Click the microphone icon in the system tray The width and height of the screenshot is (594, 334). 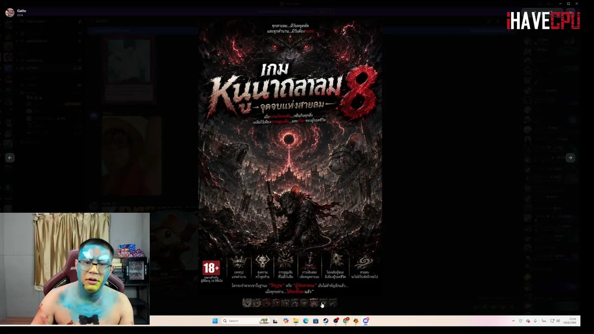535,321
